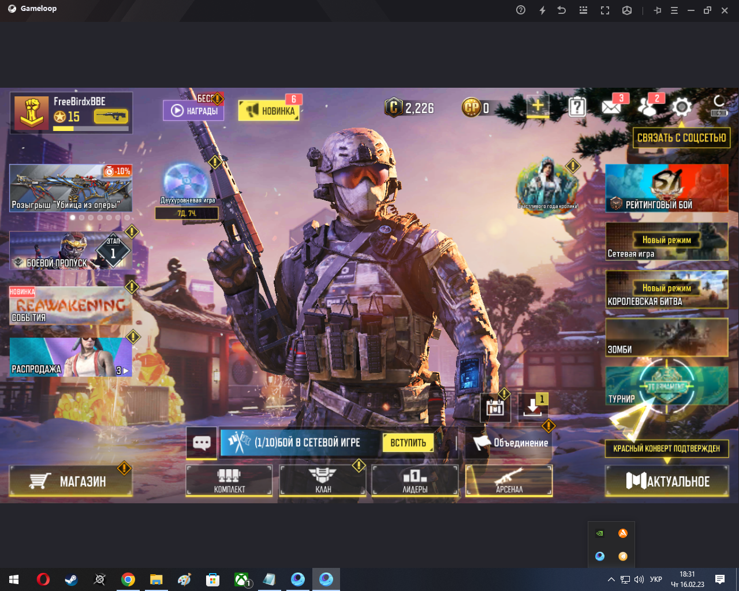Open the КЛАН clan tab
The height and width of the screenshot is (591, 739).
(x=323, y=481)
